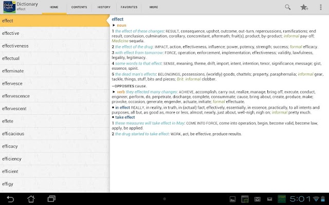Screen dimensions: 329x205
Task: Collapse the verb section triangle
Action: tap(114, 92)
